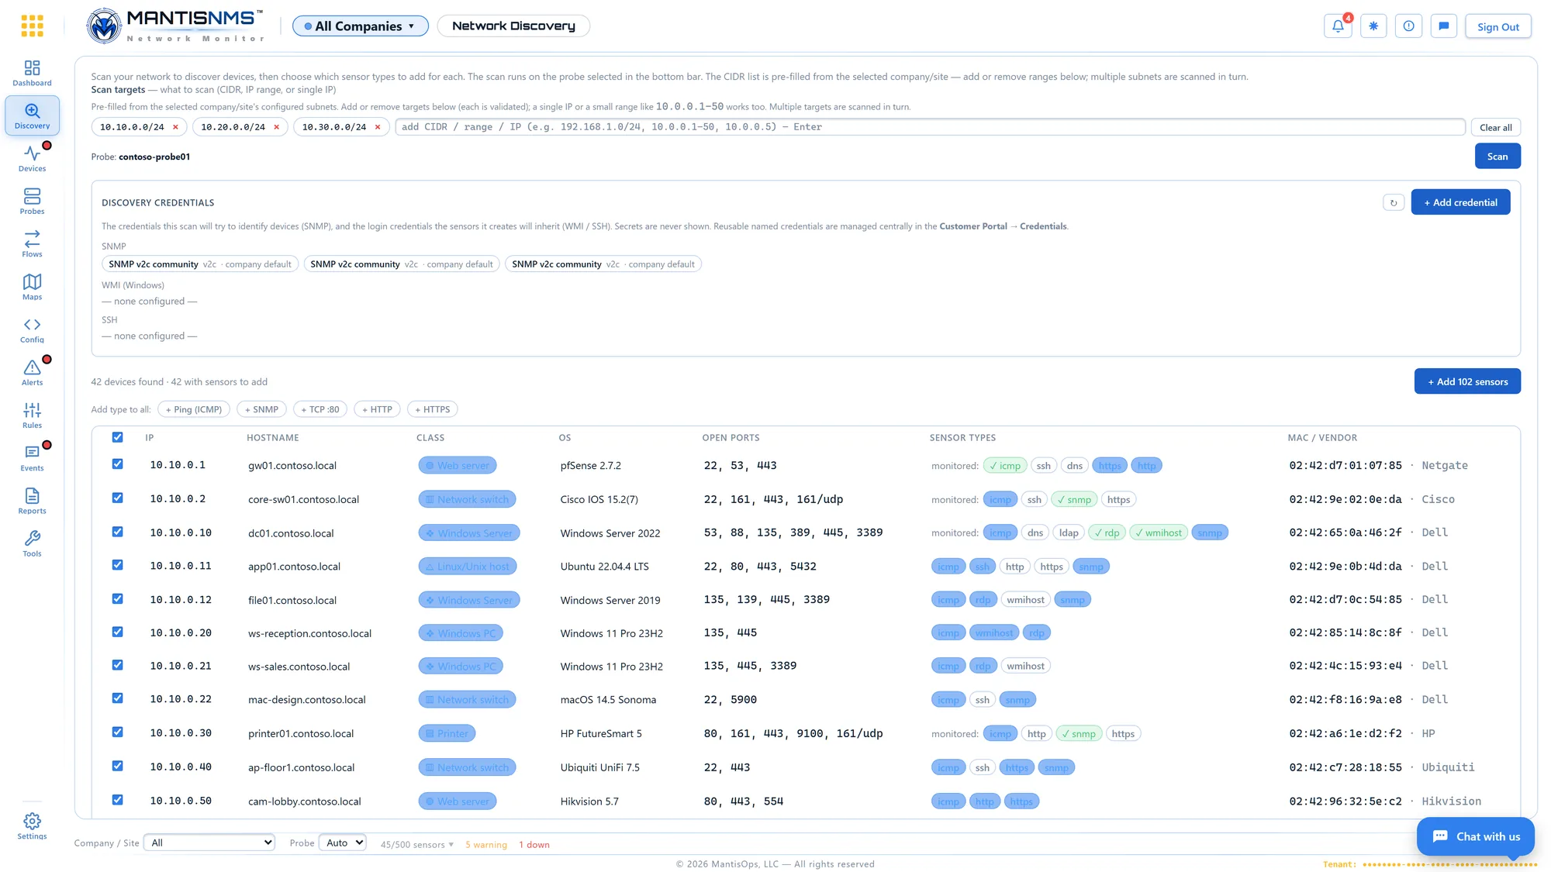Viewport: 1551px width, 872px height.
Task: Clear all scan targets
Action: click(x=1495, y=127)
